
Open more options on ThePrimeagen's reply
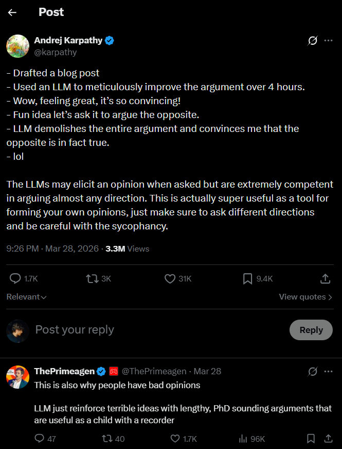(330, 371)
